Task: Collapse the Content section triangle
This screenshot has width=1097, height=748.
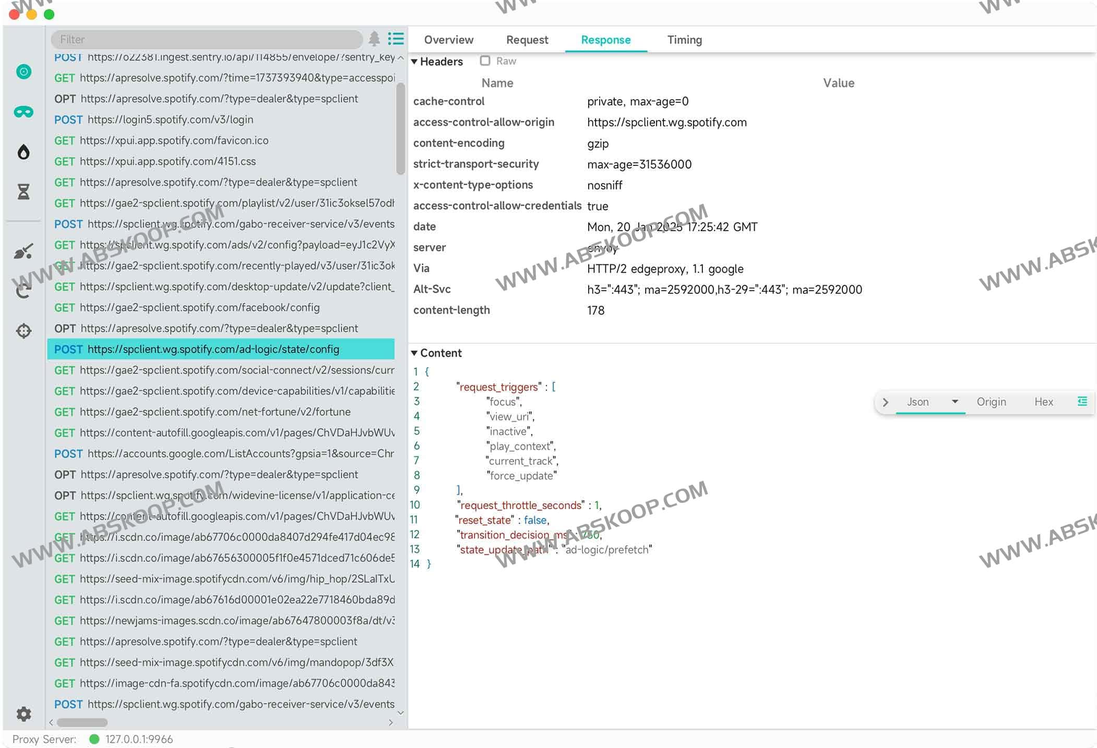Action: tap(414, 353)
